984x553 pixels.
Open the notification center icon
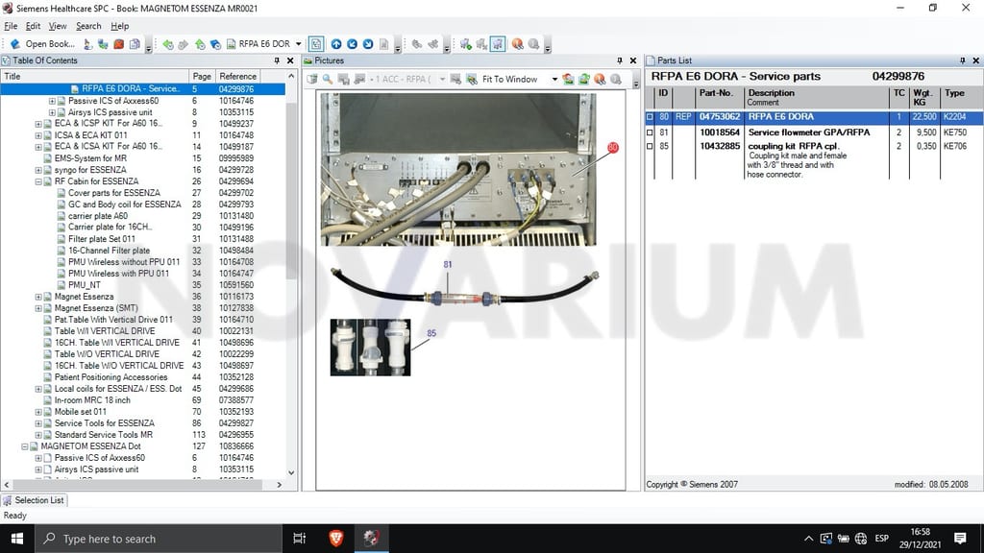[x=960, y=539]
